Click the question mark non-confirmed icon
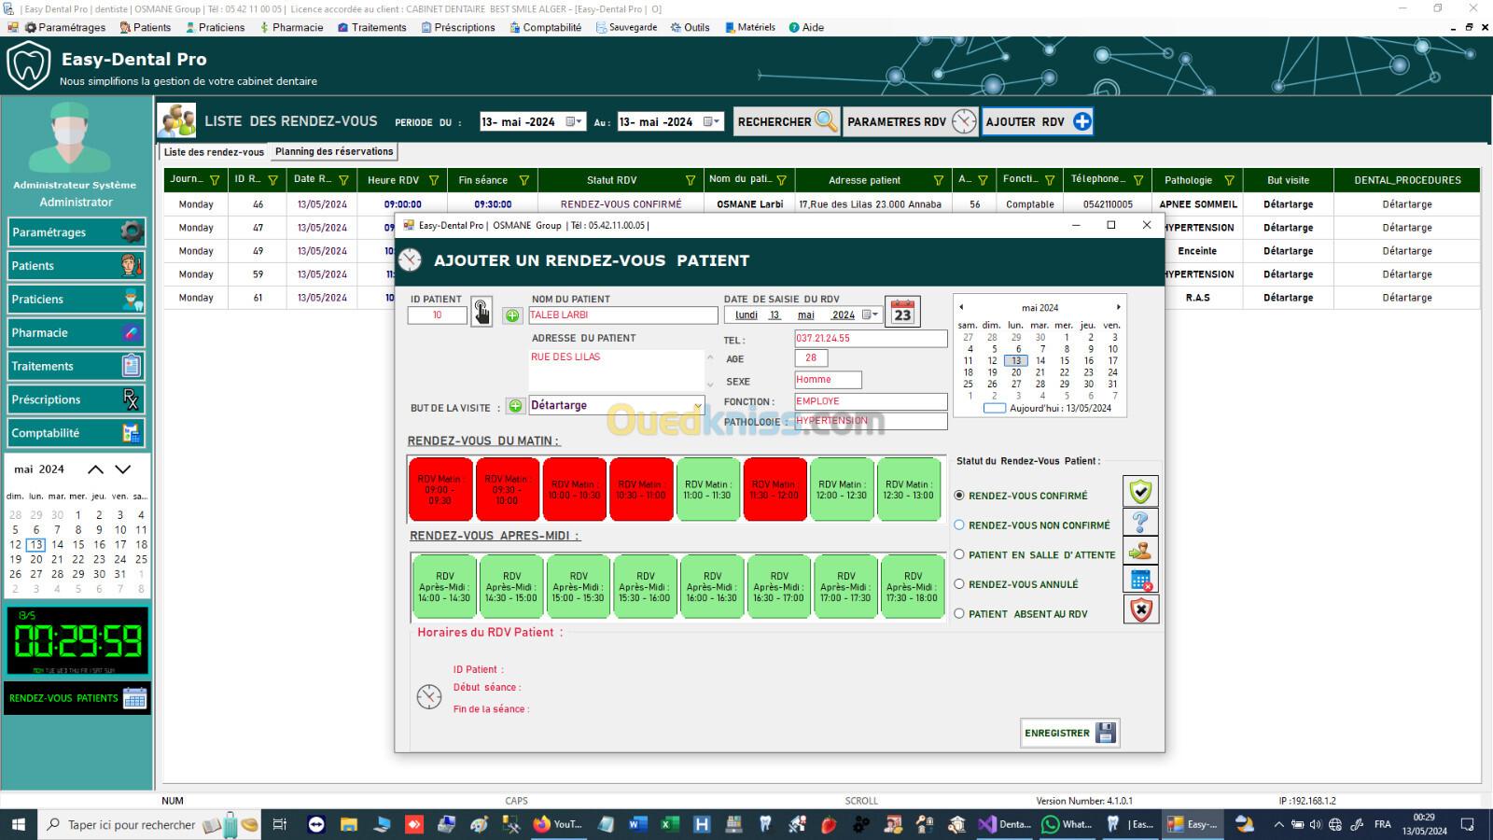 1140,522
